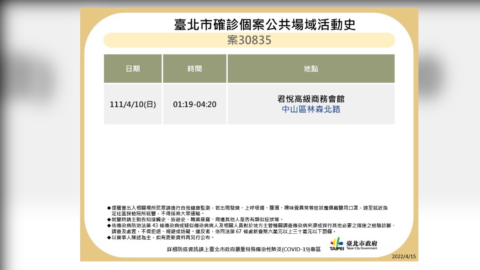
Task: Select the date cell 111/4/10(日)
Action: pyautogui.click(x=133, y=104)
